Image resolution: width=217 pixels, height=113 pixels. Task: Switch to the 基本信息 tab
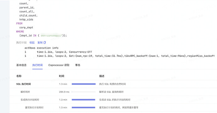(x=21, y=65)
